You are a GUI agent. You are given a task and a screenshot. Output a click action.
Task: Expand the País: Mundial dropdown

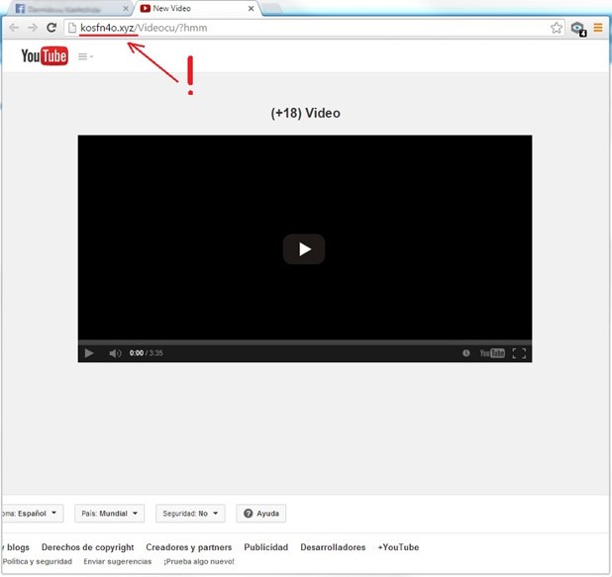(x=109, y=514)
